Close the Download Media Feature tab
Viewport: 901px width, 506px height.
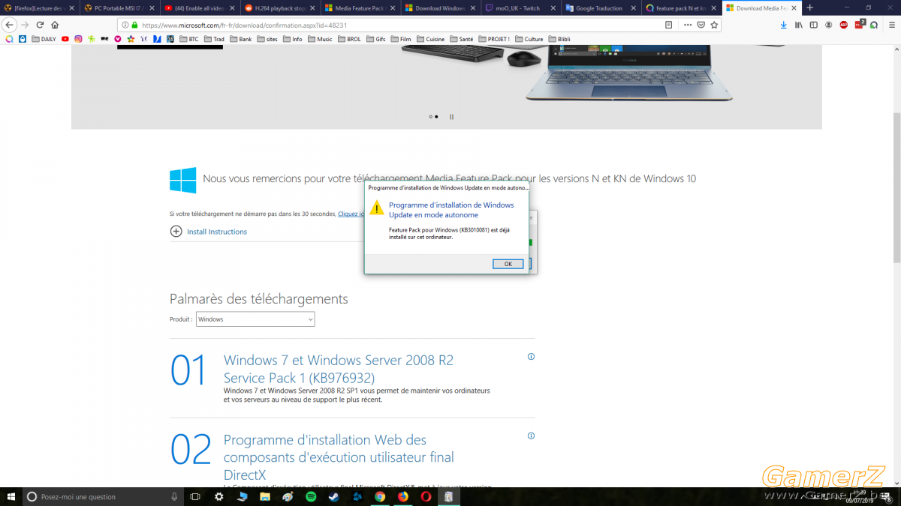[x=794, y=7]
